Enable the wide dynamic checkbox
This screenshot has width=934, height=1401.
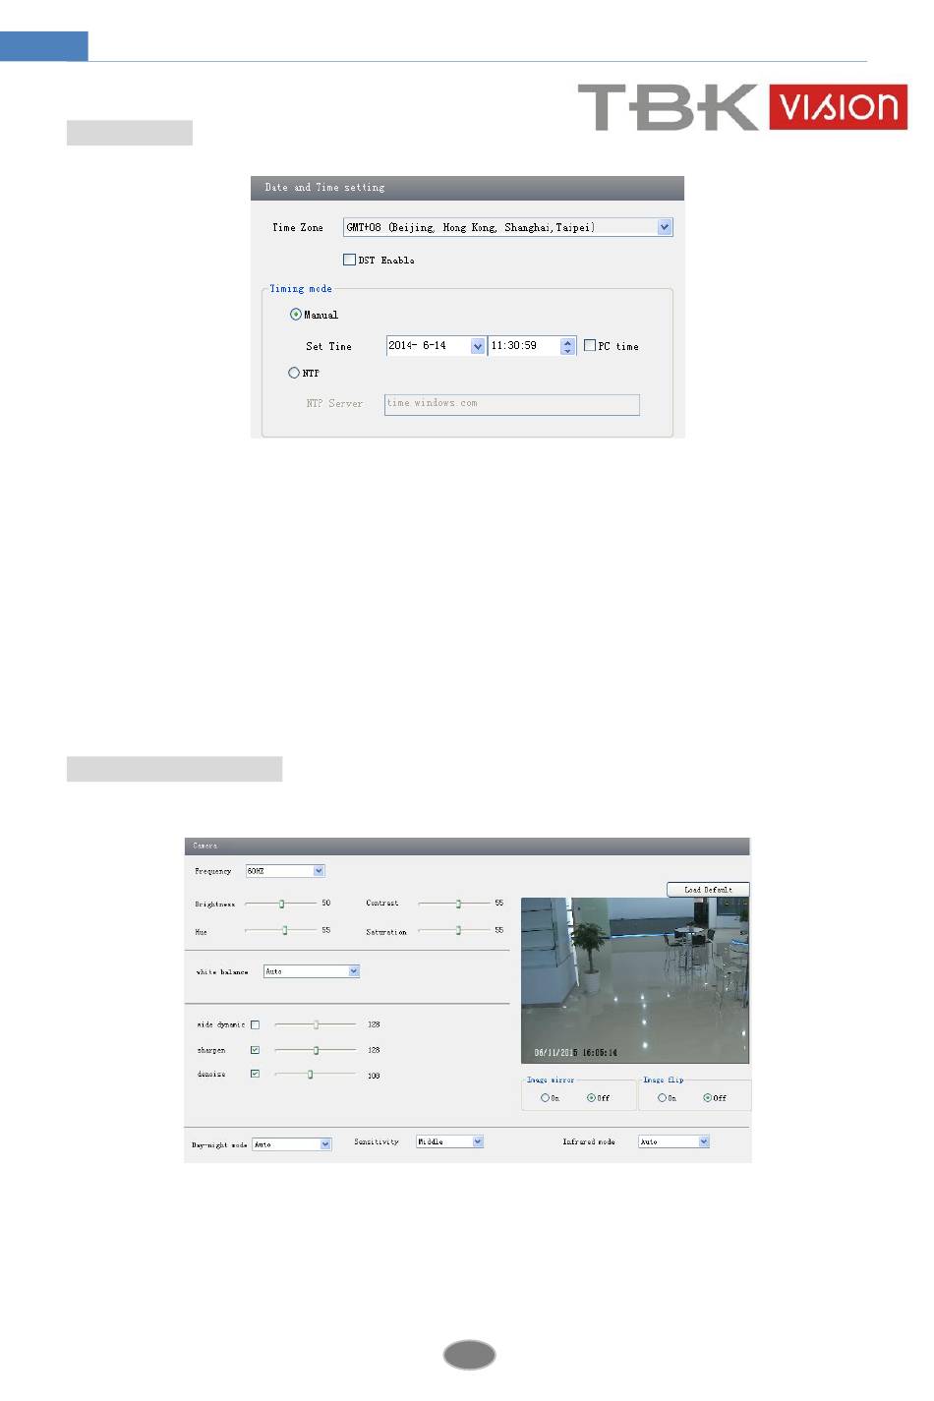[255, 1024]
